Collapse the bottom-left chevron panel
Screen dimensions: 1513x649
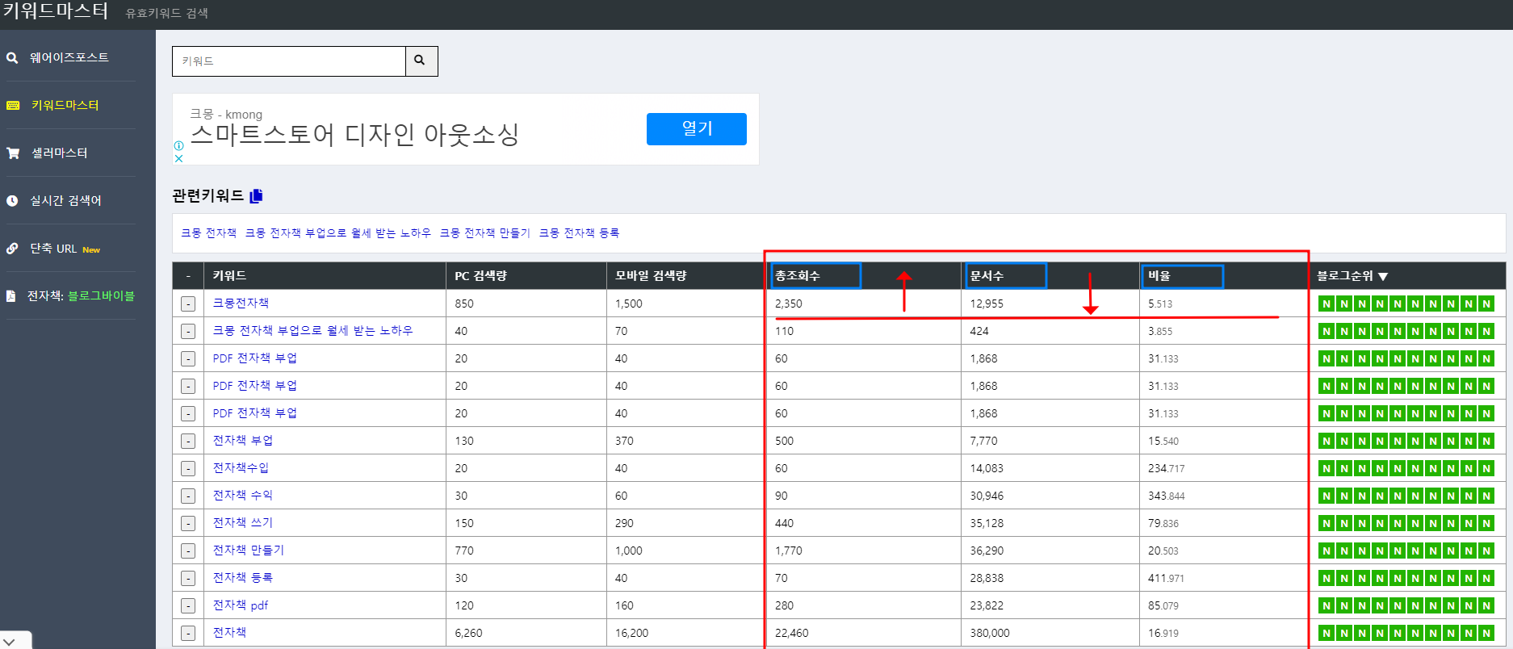(10, 642)
